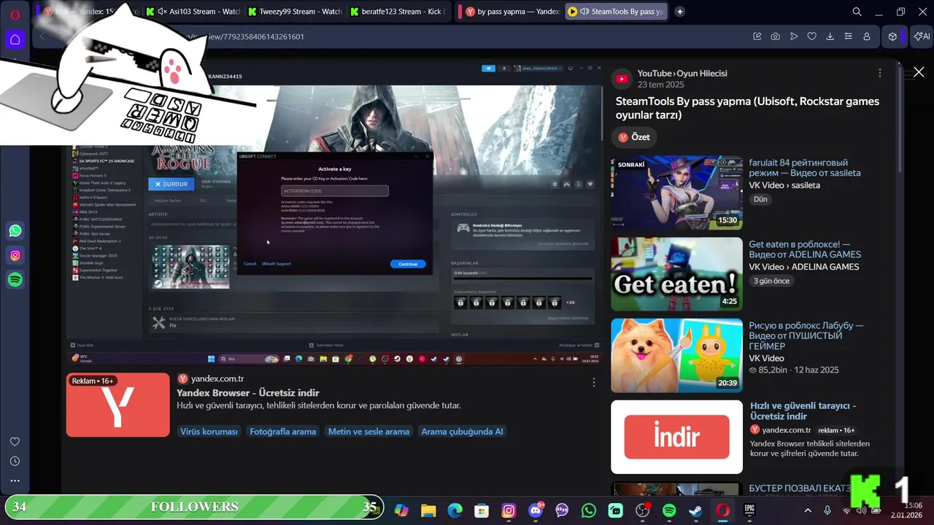Open Рисую в роблокс Лабубу thumbnail
The width and height of the screenshot is (934, 525).
coord(676,356)
